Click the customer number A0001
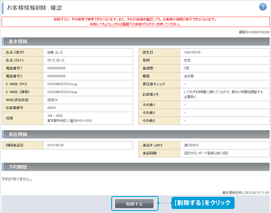This screenshot has height=213, width=271. [51, 108]
